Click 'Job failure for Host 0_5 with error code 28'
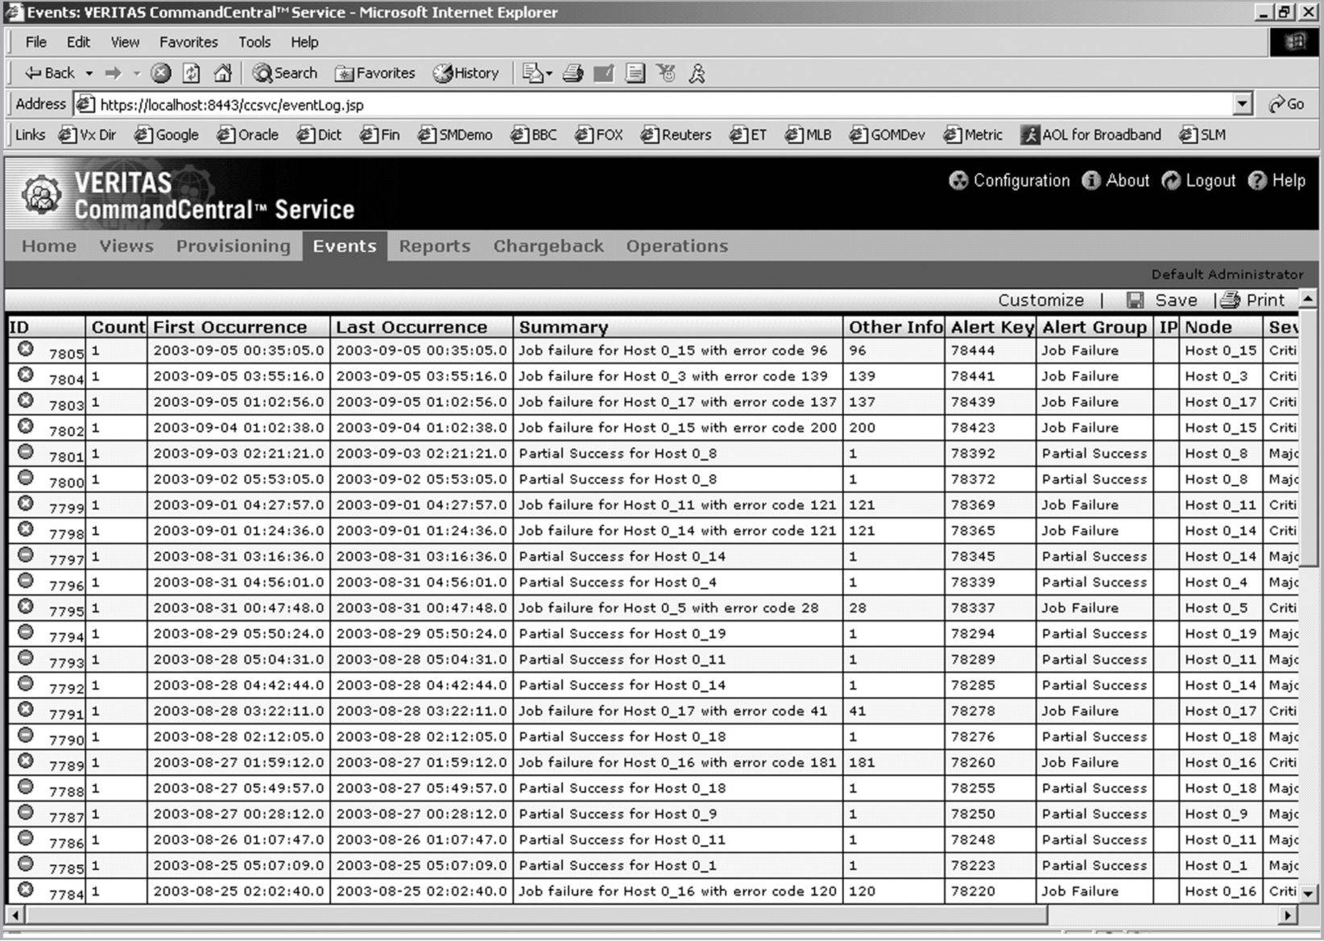Screen dimensions: 1324x941 pos(668,608)
